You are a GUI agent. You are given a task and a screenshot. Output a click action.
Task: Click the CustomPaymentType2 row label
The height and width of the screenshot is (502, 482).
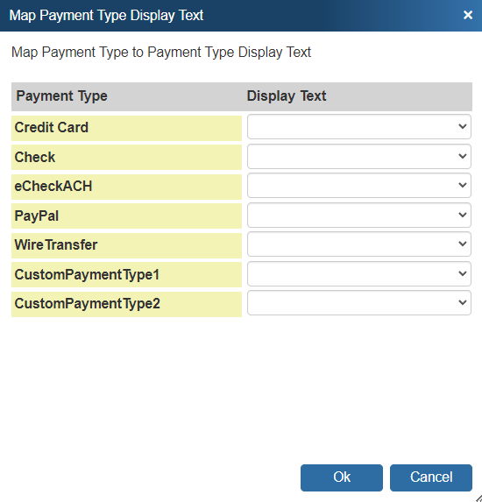[87, 303]
